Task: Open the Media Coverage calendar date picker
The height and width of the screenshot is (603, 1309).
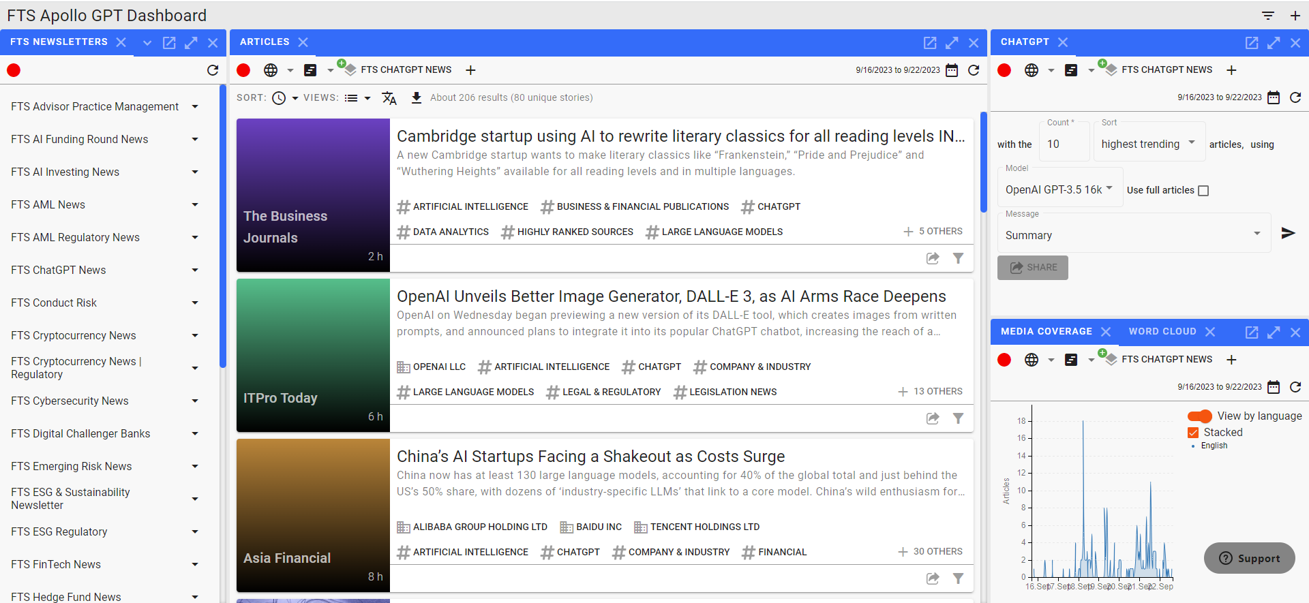Action: pyautogui.click(x=1274, y=387)
